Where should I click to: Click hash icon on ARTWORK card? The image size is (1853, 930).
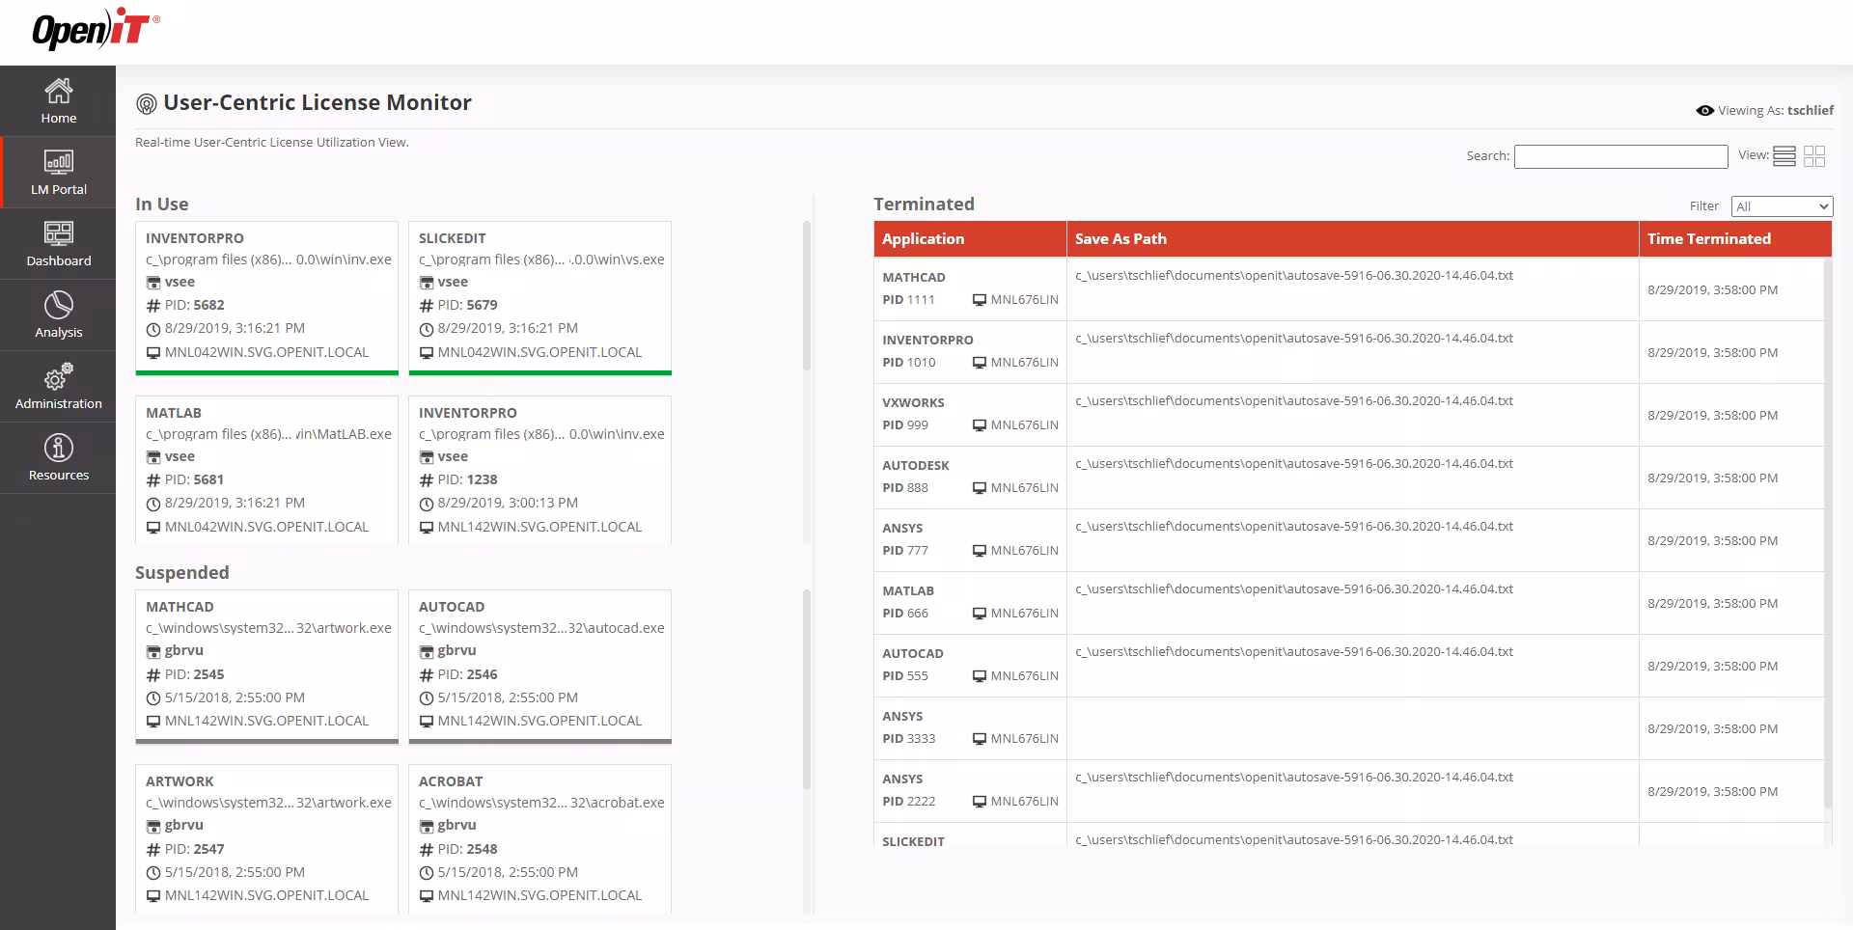coord(152,850)
